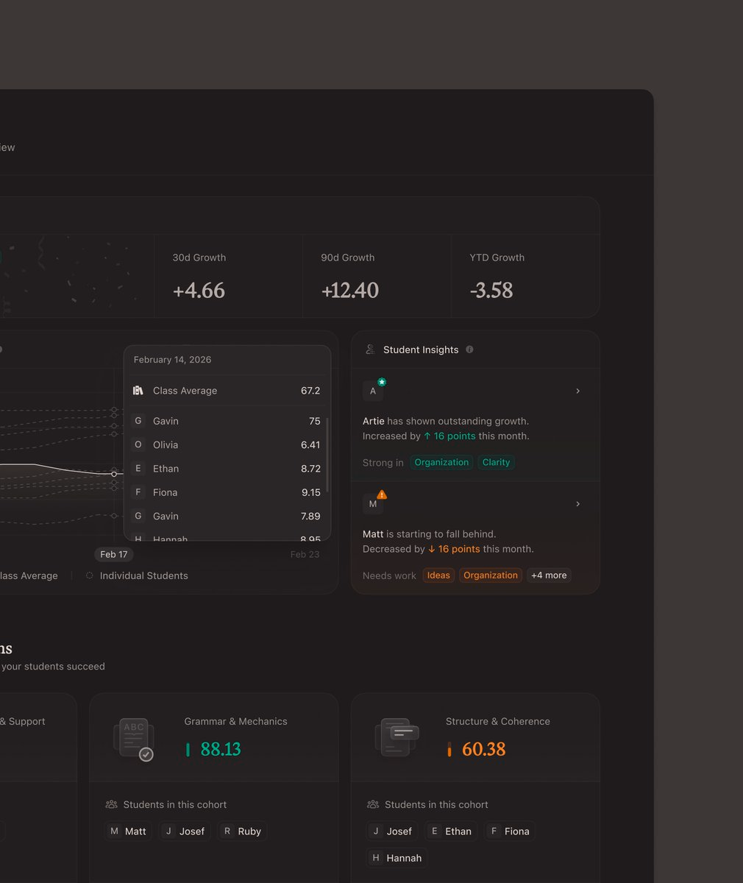The height and width of the screenshot is (883, 743).
Task: Click the Grammar & Mechanics title
Action: (x=235, y=721)
